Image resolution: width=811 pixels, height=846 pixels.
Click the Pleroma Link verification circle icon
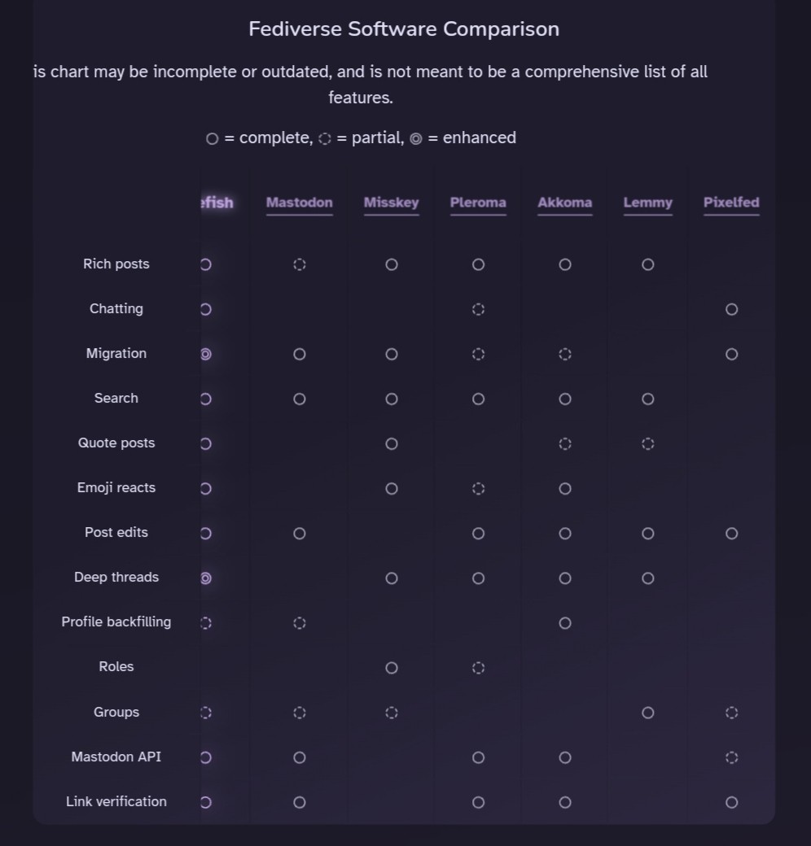[x=479, y=802]
